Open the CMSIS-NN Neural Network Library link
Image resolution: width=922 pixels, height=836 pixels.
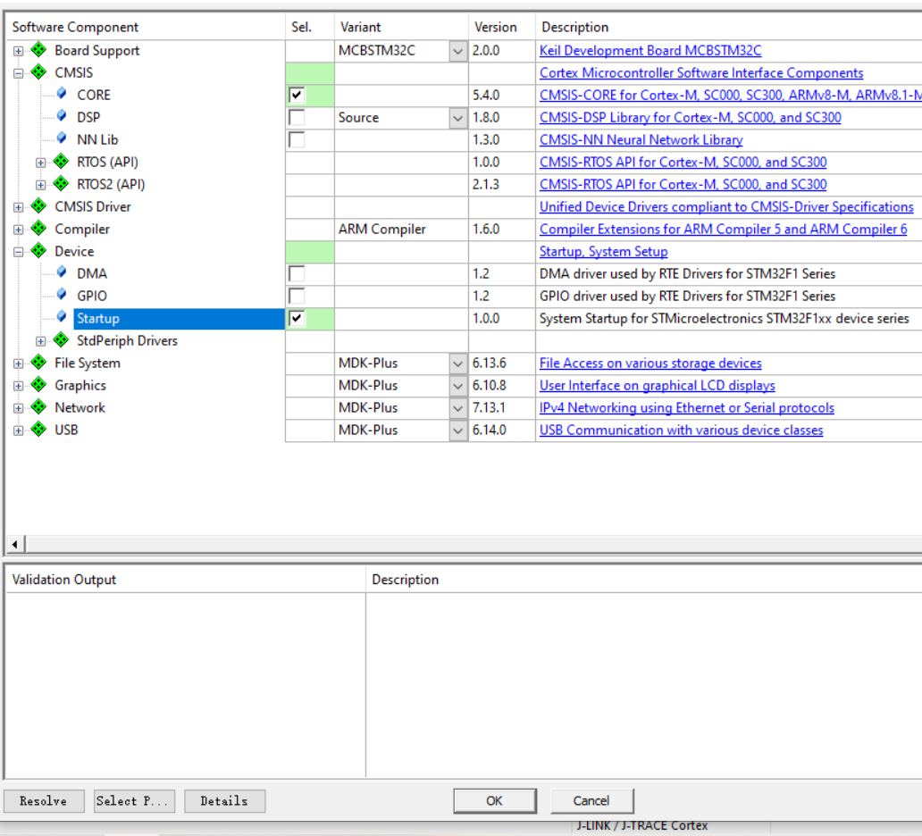point(641,140)
